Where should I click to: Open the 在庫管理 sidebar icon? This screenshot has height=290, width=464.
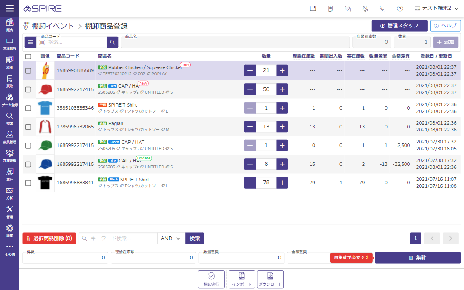pos(9,155)
